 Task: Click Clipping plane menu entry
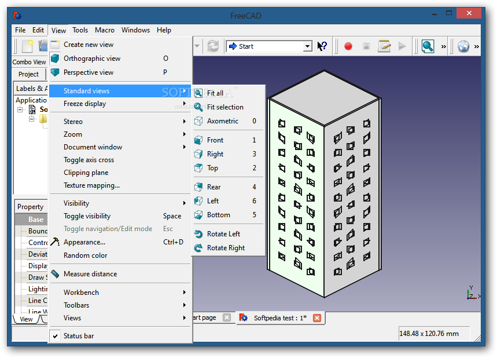(120, 173)
